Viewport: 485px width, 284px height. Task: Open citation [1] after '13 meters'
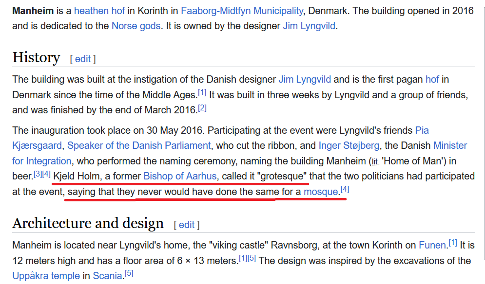[x=243, y=258]
